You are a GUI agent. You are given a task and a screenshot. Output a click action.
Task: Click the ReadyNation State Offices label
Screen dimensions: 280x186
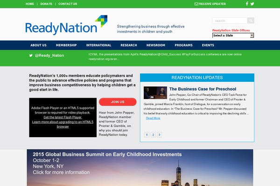[x=231, y=30]
